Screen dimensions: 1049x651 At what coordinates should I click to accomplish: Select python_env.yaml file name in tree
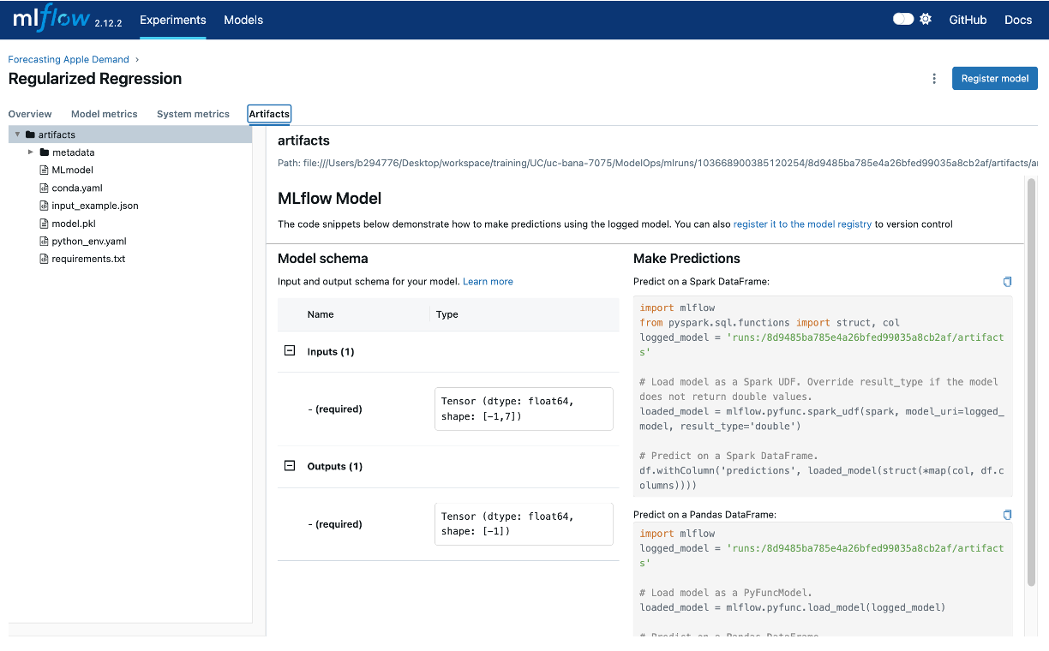(x=89, y=242)
